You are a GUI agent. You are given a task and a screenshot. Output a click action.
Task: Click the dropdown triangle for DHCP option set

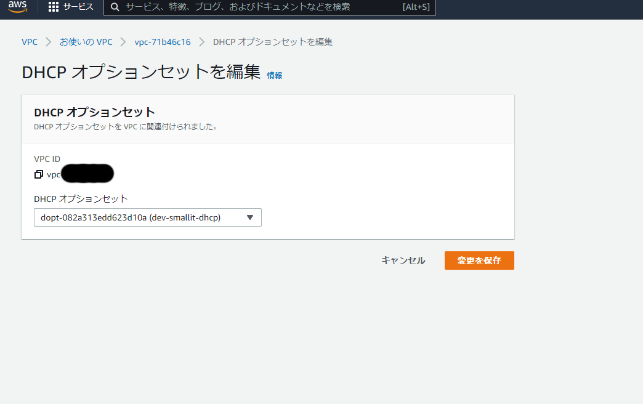point(249,217)
